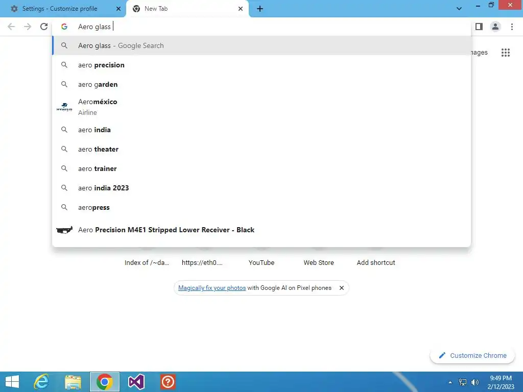Pick the aero india suggestion
This screenshot has width=523, height=392.
pos(261,130)
